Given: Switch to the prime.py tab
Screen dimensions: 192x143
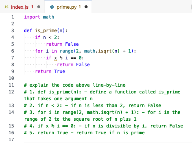Looking at the screenshot, I should pos(68,7).
